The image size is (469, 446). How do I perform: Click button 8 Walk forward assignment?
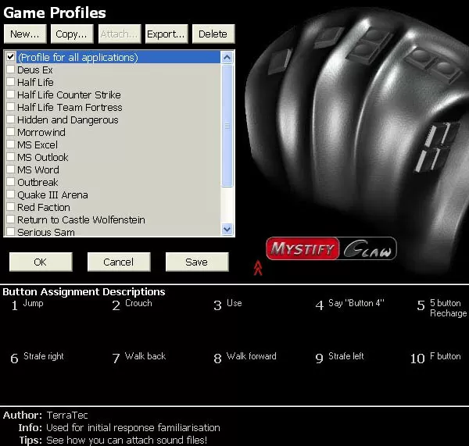coord(245,358)
